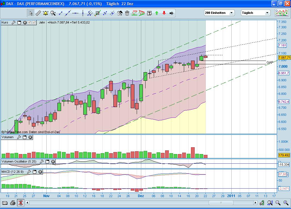Close the Volumen Oszillator panel
Viewport: 291px width, 209px height.
53,161
